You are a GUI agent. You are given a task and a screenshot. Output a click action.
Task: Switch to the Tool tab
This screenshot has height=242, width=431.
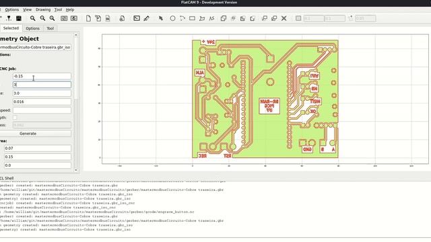(50, 28)
